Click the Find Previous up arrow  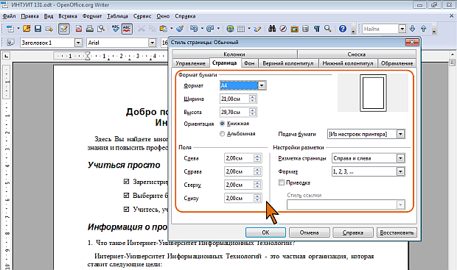point(424,29)
